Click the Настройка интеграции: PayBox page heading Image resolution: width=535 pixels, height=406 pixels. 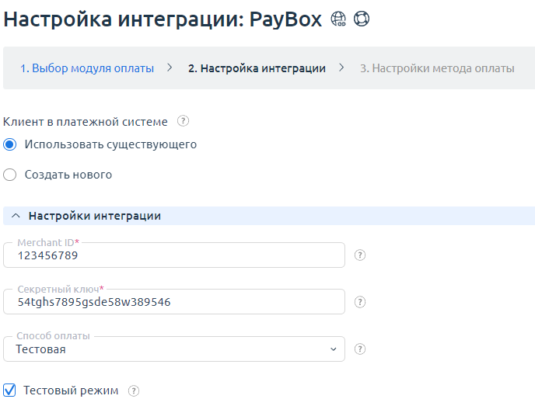(163, 19)
